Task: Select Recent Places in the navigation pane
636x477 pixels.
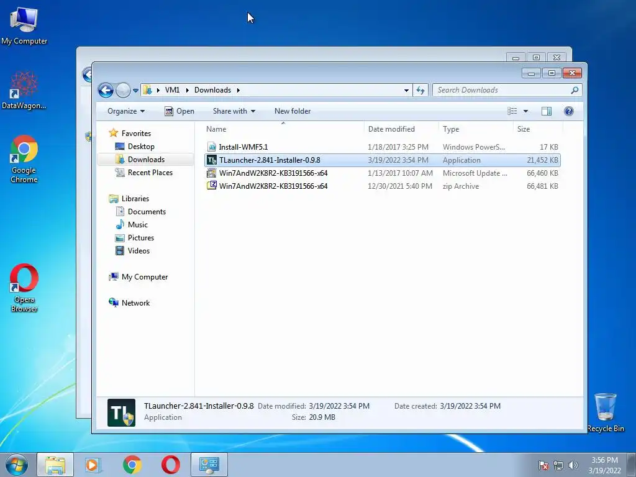Action: pyautogui.click(x=150, y=173)
